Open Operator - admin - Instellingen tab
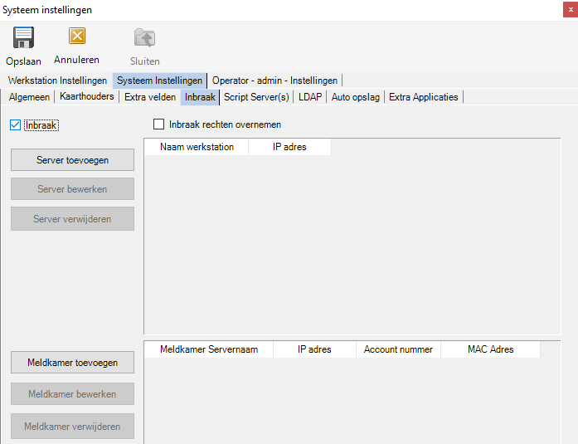 (274, 81)
